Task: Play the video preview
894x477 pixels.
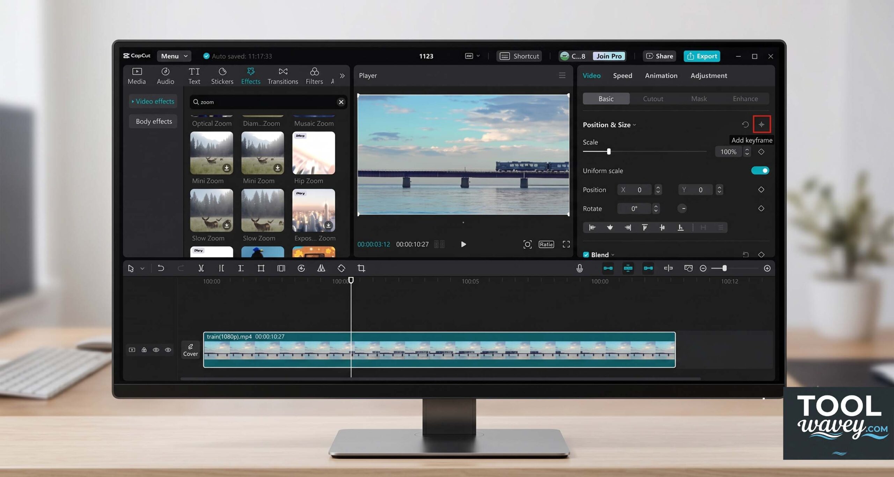Action: tap(463, 244)
